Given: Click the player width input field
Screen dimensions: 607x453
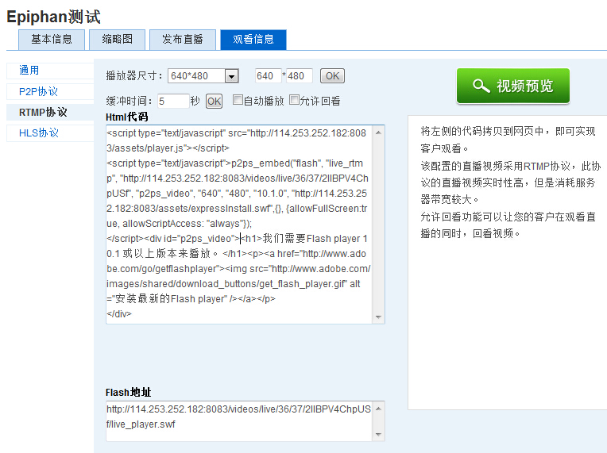Looking at the screenshot, I should (268, 76).
